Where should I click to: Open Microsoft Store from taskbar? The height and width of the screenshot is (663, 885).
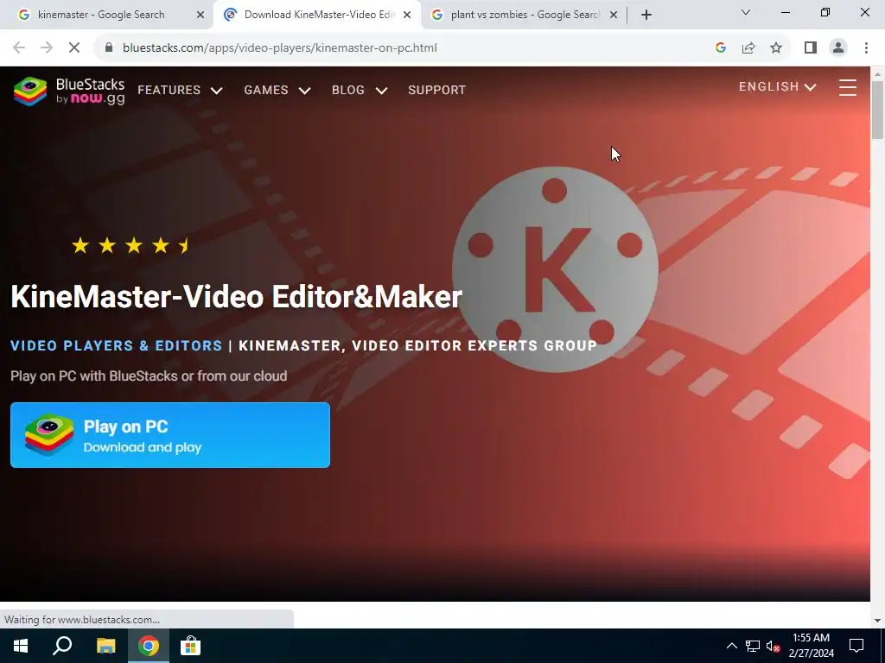click(x=190, y=646)
